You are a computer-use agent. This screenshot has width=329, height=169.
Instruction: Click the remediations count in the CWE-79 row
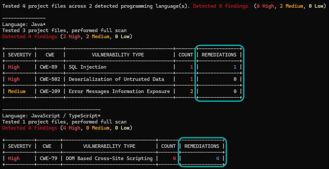point(217,158)
